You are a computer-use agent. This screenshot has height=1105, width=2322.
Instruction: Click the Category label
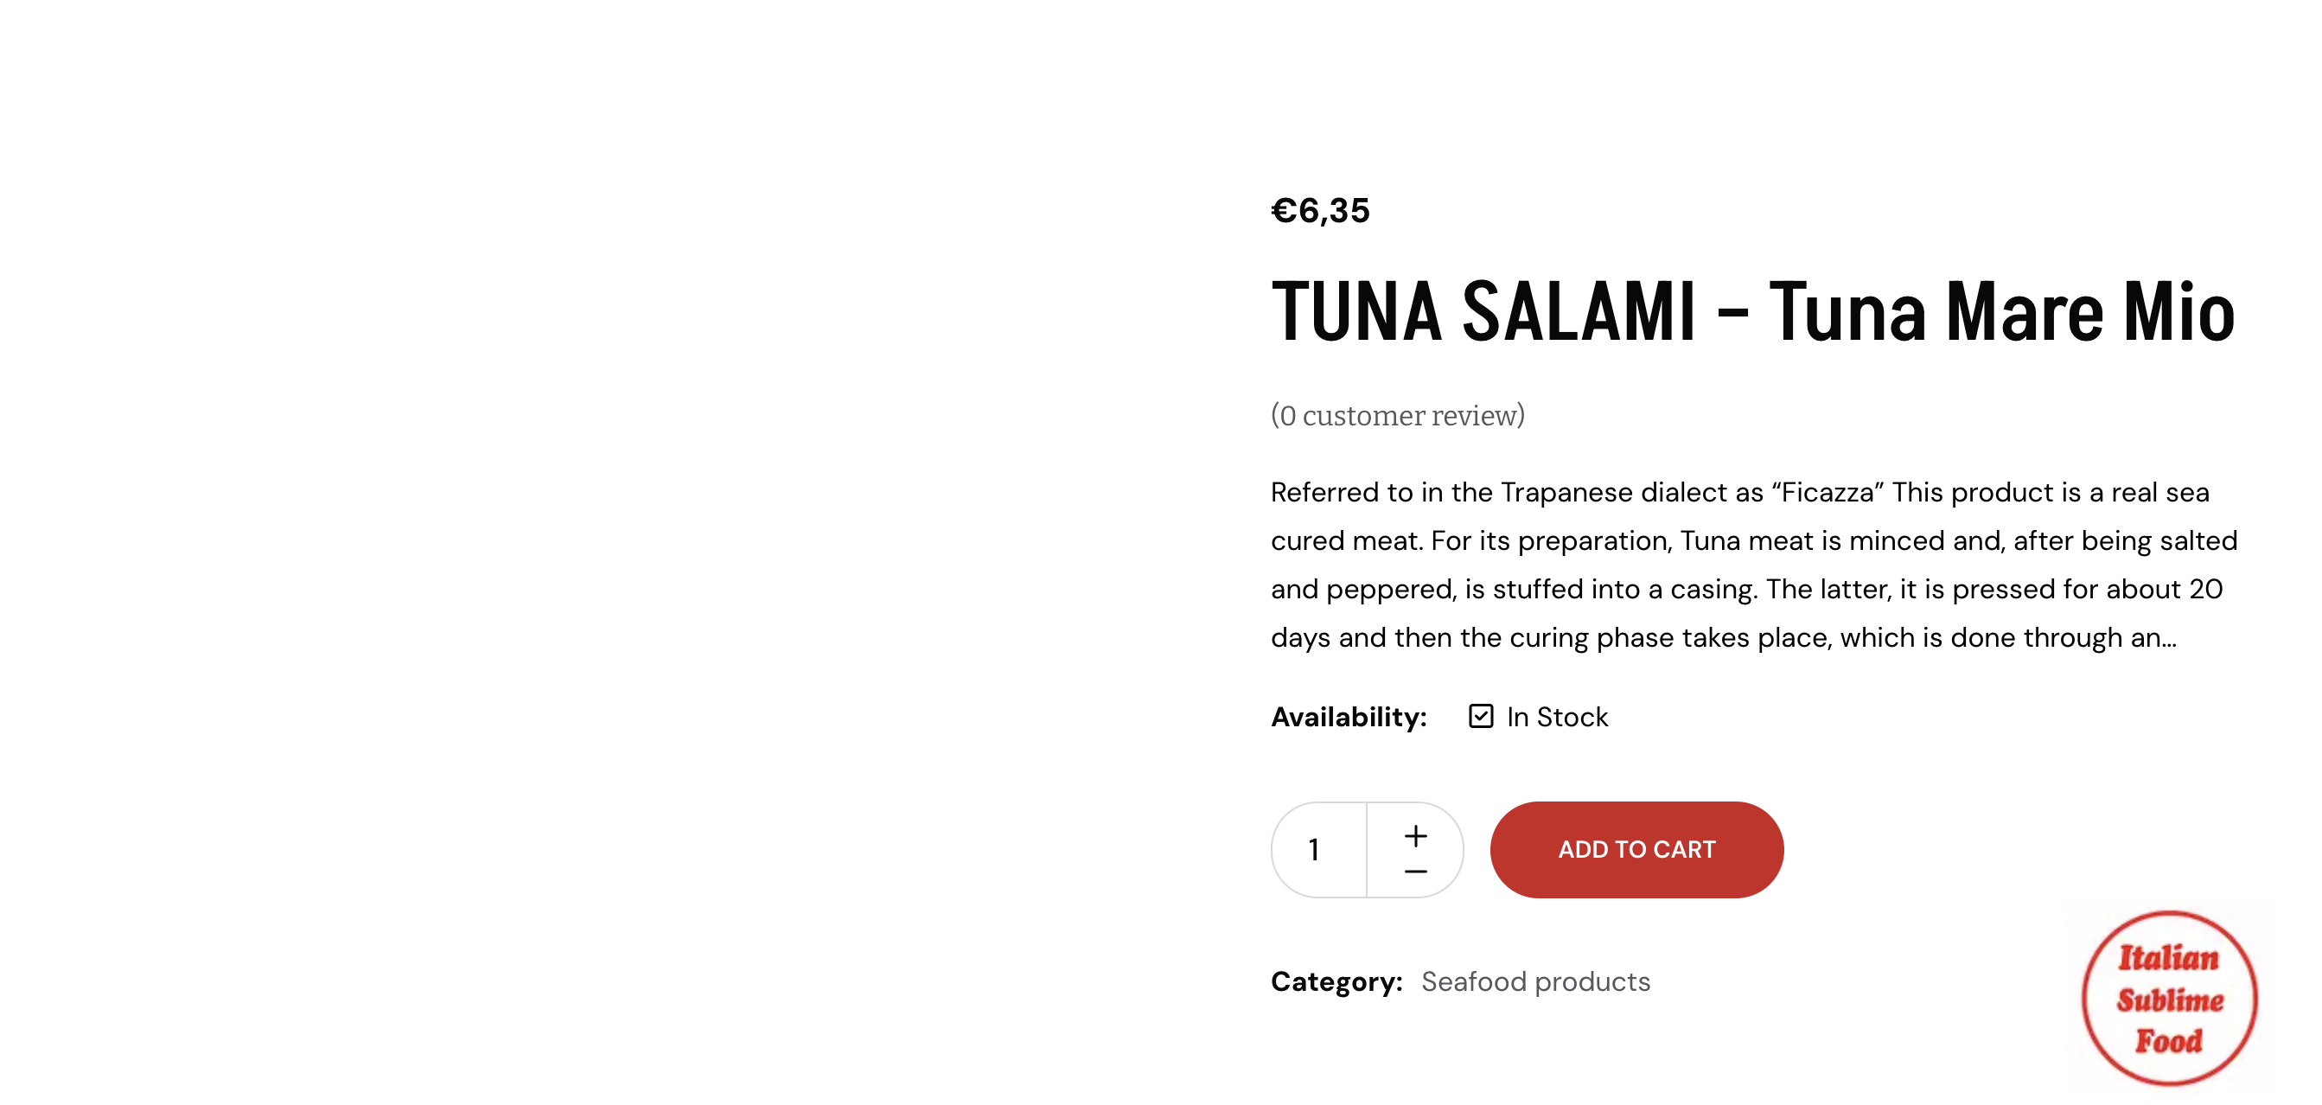[x=1336, y=981]
